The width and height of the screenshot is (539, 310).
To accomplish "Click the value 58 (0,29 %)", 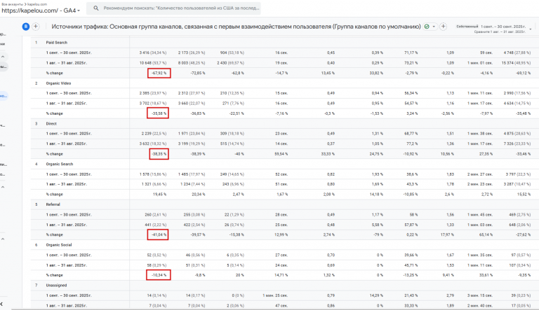I will [157, 265].
